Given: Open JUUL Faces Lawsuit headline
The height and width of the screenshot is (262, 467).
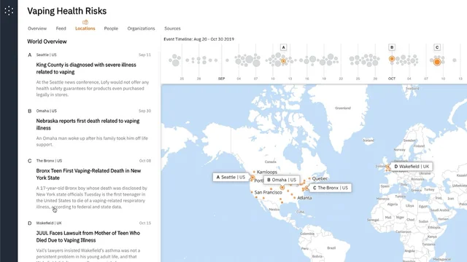Looking at the screenshot, I should (88, 237).
